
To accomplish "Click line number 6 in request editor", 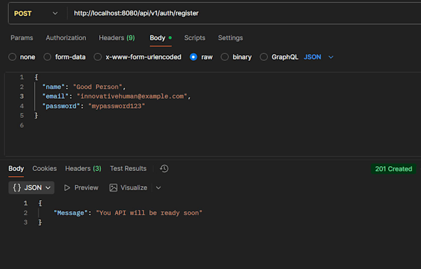I will (22, 125).
